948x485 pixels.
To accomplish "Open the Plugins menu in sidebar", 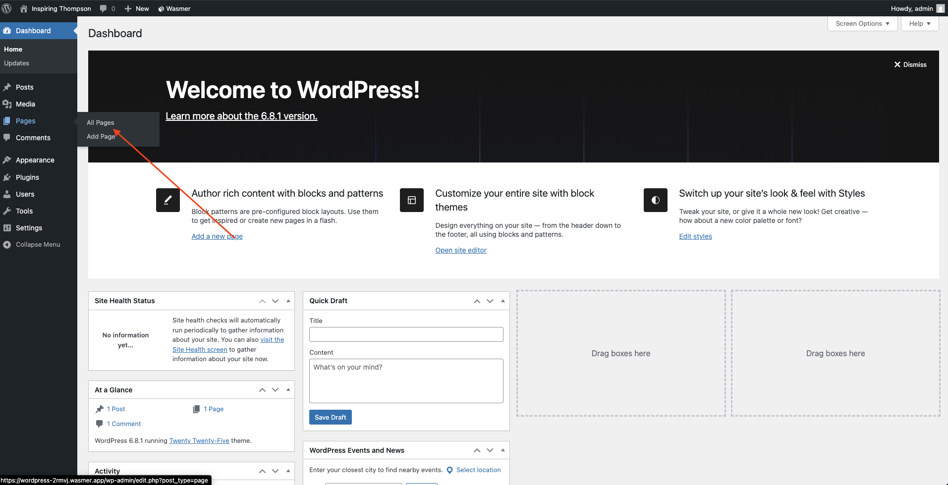I will point(27,177).
